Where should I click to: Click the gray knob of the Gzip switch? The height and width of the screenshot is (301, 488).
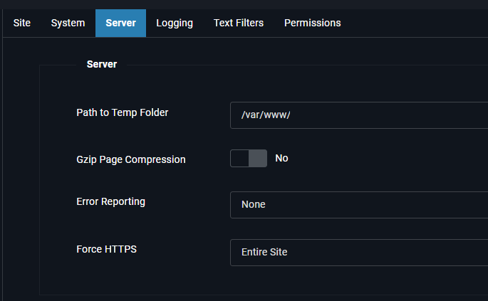[x=257, y=158]
